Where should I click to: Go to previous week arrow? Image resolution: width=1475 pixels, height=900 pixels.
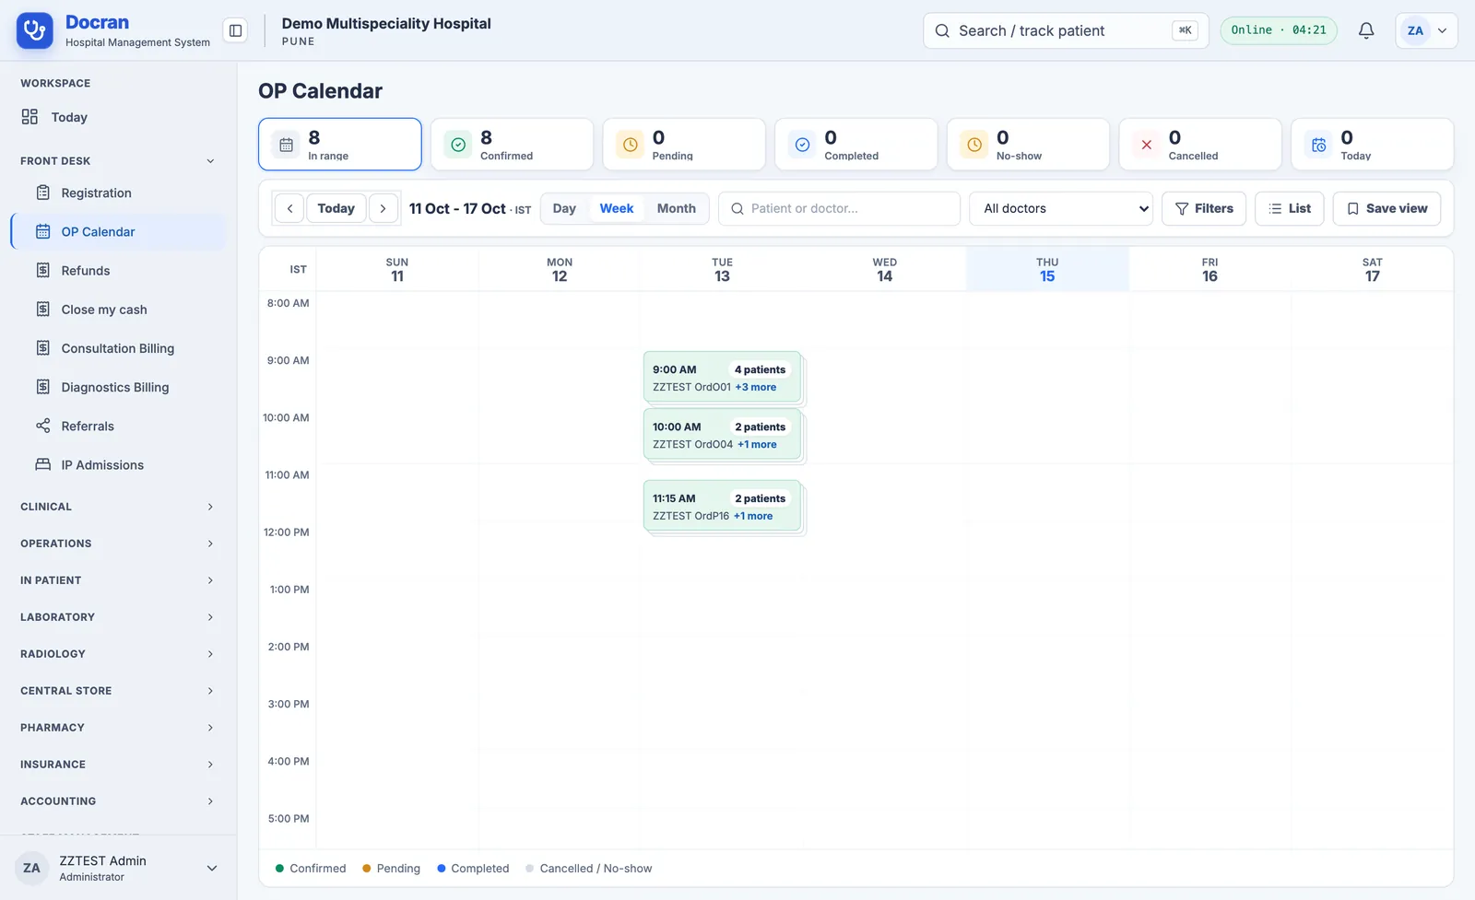(x=289, y=208)
